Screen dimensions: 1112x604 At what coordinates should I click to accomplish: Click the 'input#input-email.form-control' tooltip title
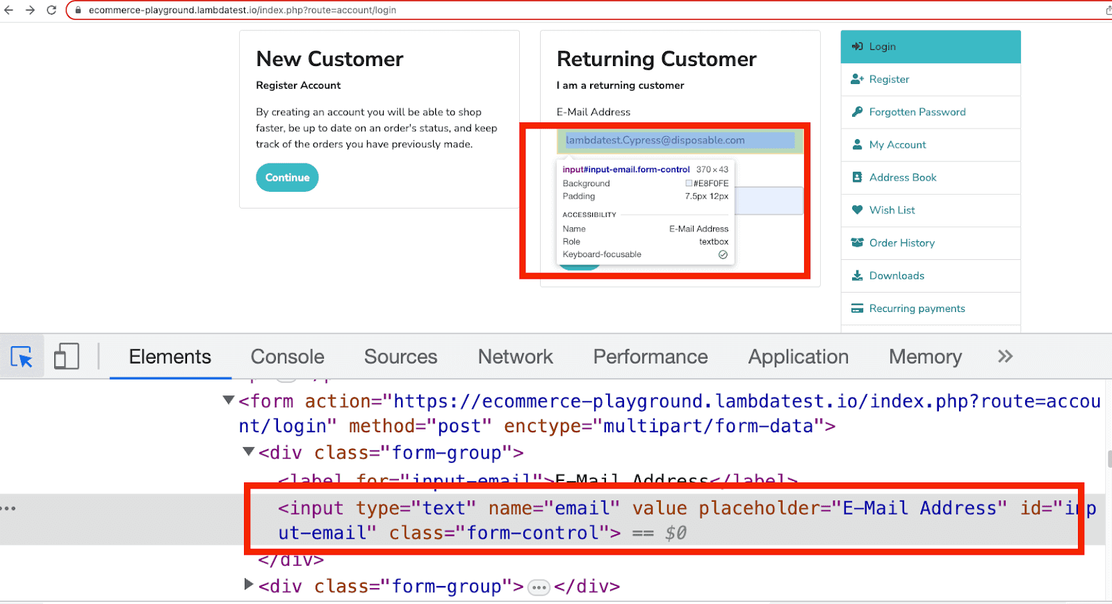click(626, 170)
